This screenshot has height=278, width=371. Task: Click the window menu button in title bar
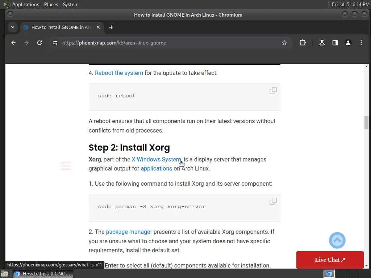pos(10,14)
